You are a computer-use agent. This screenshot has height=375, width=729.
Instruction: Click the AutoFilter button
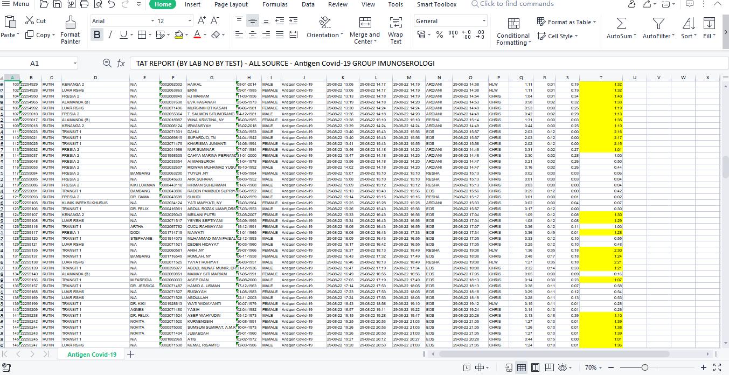tap(658, 28)
